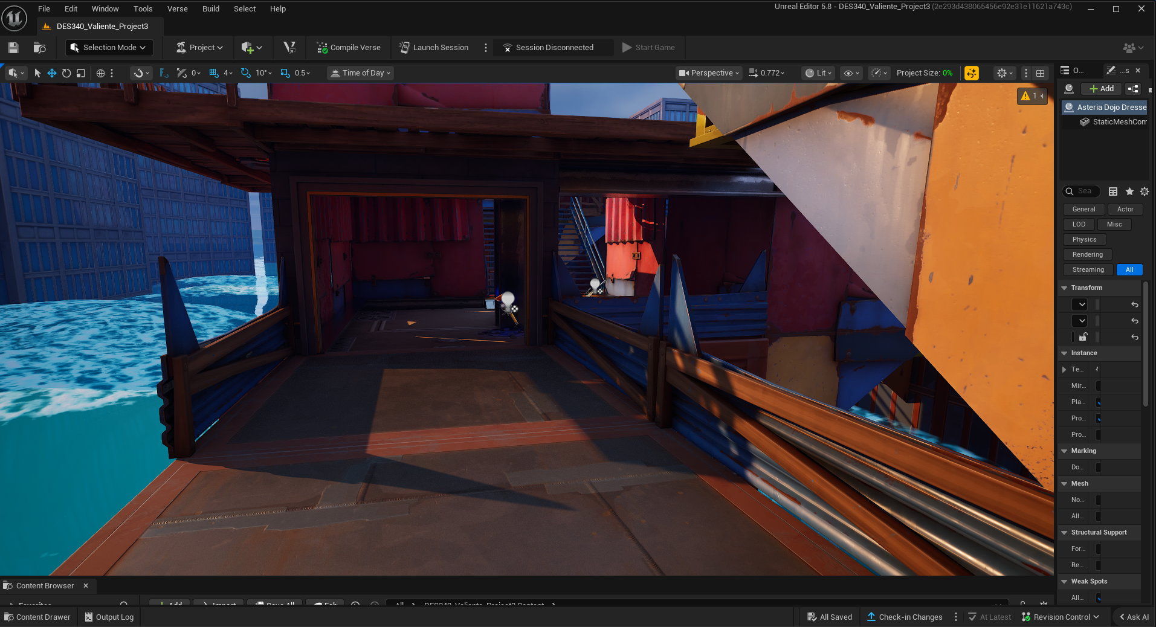Click Launch Session button
The image size is (1156, 627).
click(x=434, y=48)
